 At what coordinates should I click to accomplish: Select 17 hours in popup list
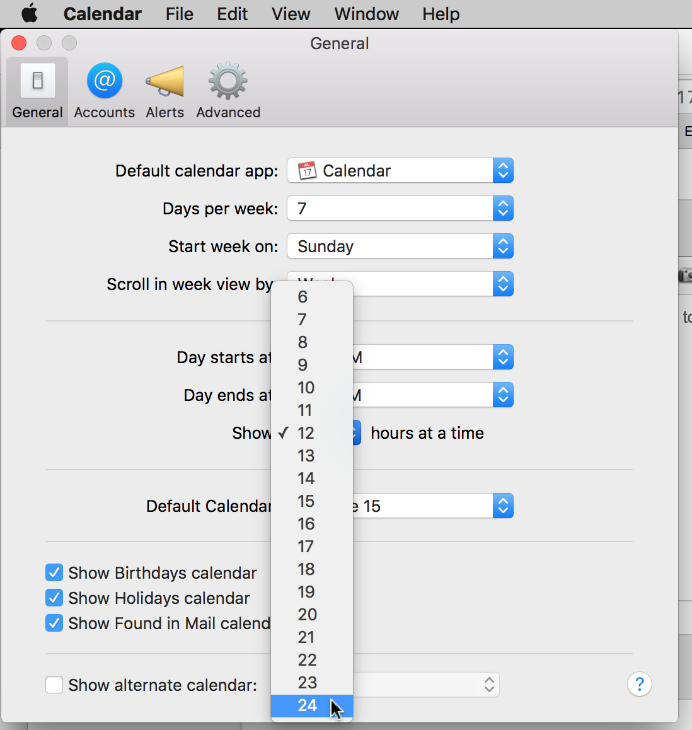tap(312, 546)
